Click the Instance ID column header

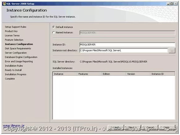163,74
